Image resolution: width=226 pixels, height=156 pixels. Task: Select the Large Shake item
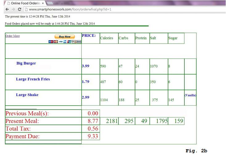(x=27, y=95)
